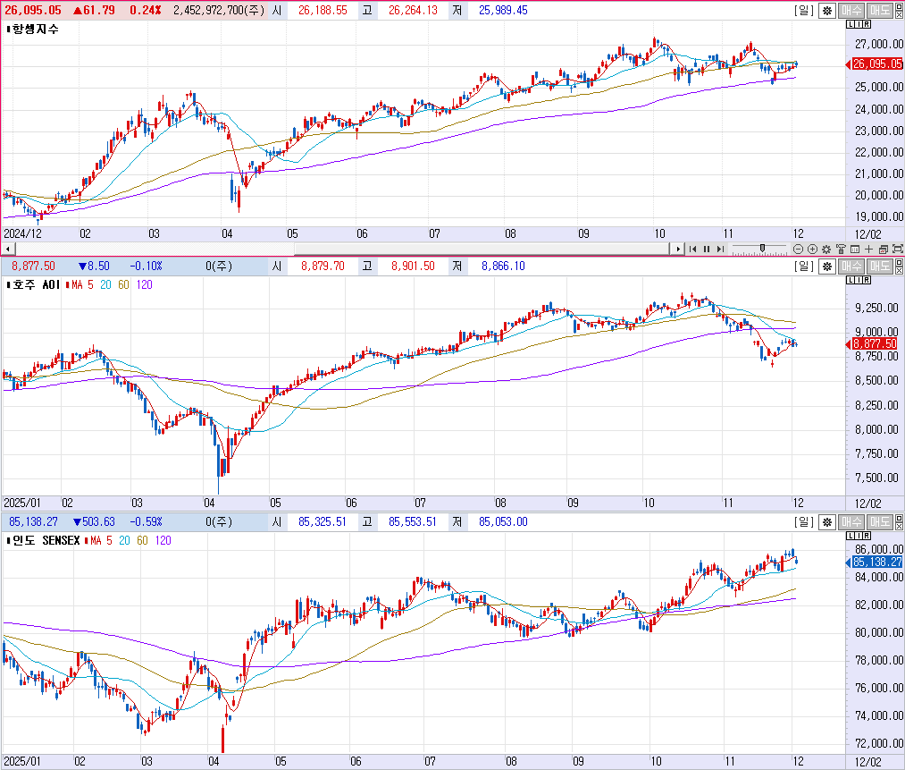Toggle the R axis button on Australia AOI chart
Viewport: 905px width, 770px height.
coord(867,280)
